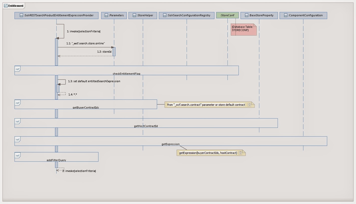
Task: Click the class icon on the :ComponentConfiguration lifeline
Action: tap(285, 15)
